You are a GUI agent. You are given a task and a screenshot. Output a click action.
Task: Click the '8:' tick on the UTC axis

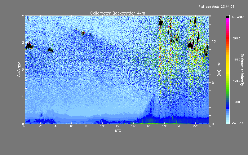(x=87, y=126)
